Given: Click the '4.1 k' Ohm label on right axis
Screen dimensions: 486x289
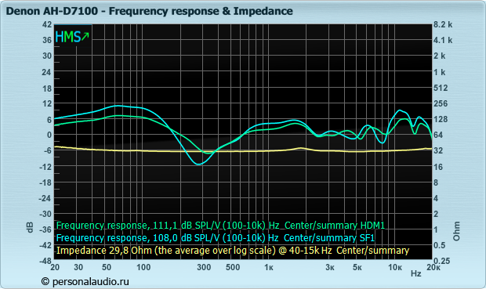Looking at the screenshot, I should tap(443, 40).
